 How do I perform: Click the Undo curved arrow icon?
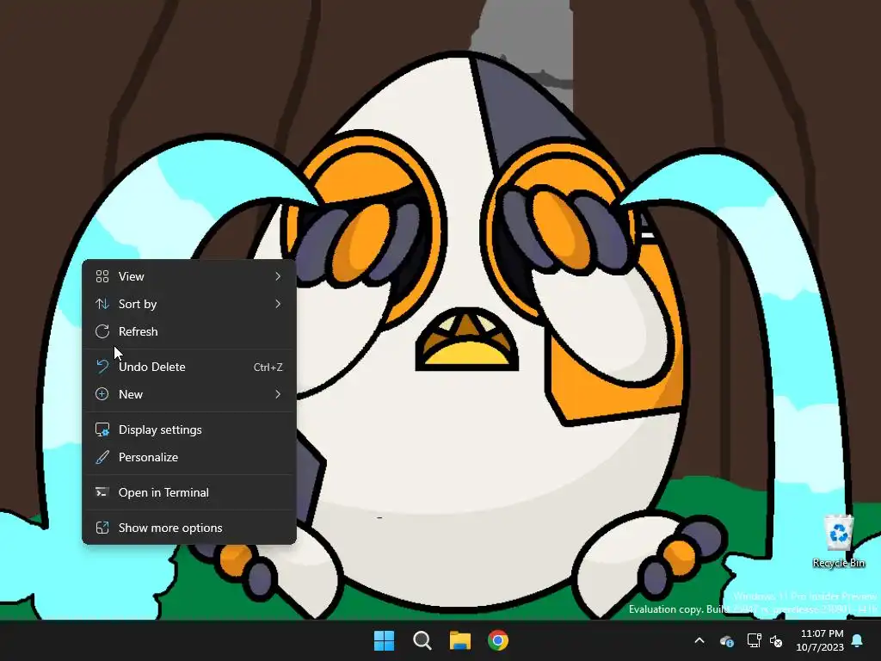click(102, 367)
